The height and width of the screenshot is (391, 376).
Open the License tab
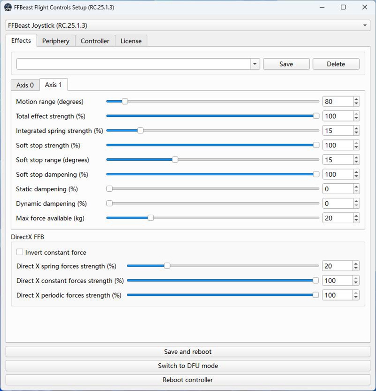pyautogui.click(x=131, y=41)
